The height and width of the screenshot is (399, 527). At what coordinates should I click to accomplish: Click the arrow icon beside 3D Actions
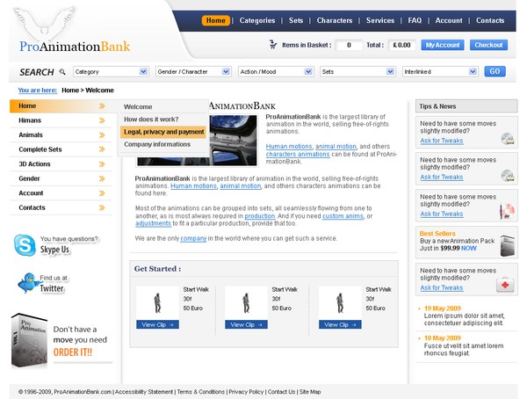pyautogui.click(x=102, y=164)
